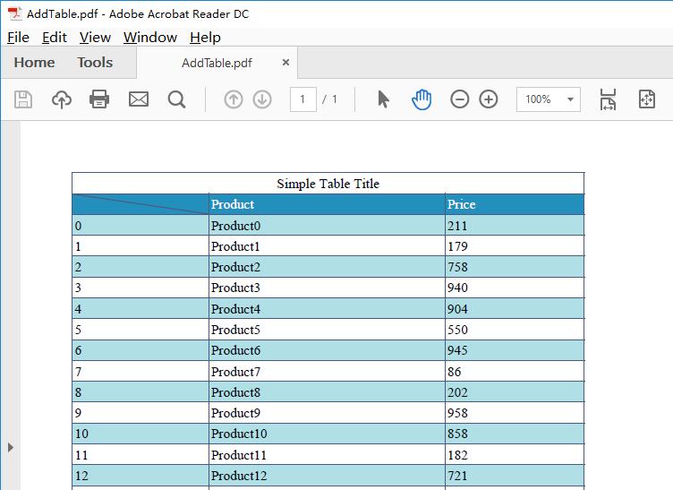The height and width of the screenshot is (490, 673).
Task: Click the fit full page icon
Action: tap(647, 99)
